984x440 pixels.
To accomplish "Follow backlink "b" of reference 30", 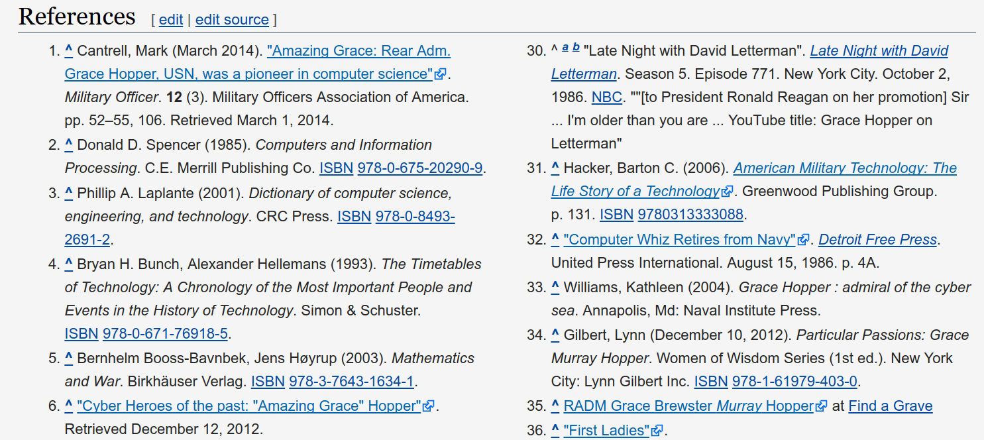I will click(x=576, y=46).
